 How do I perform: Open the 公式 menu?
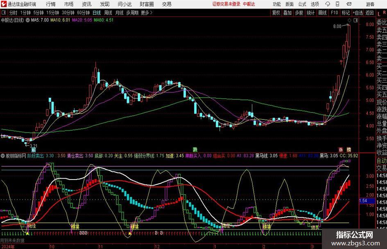tap(302, 4)
